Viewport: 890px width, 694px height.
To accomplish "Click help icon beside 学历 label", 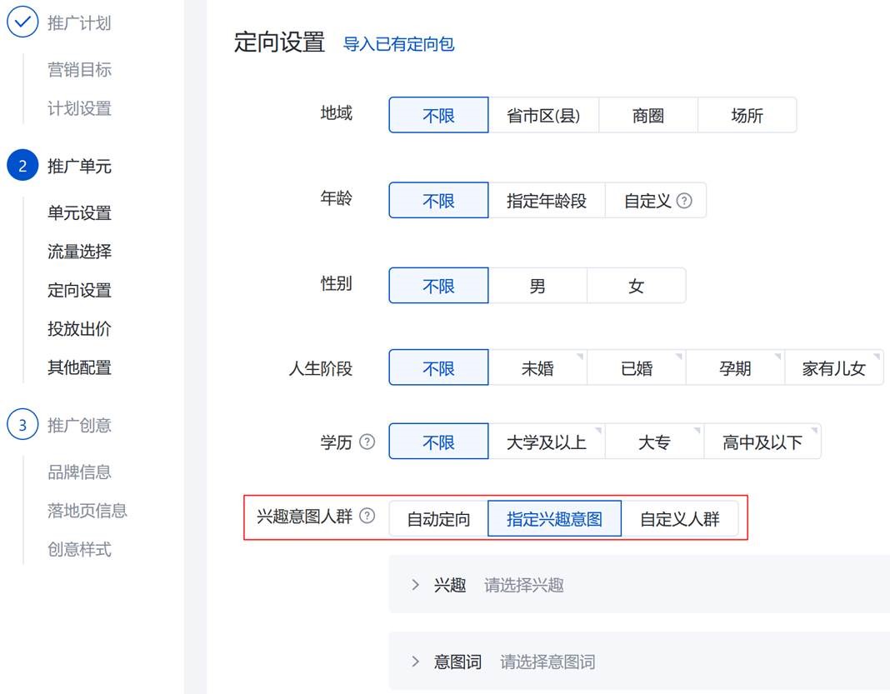I will (x=367, y=442).
